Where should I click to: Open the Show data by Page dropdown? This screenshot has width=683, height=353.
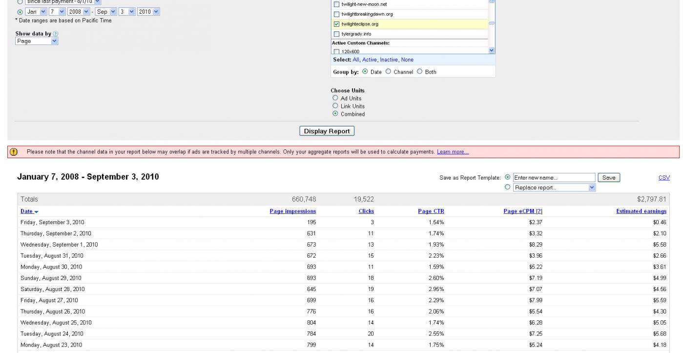click(37, 42)
